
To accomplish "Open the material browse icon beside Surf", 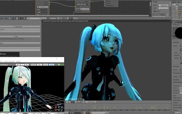I will [x=25, y=18].
